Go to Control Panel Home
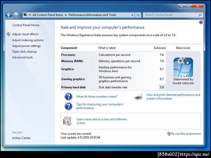Screen dimensions: 211x158 (x=26, y=25)
